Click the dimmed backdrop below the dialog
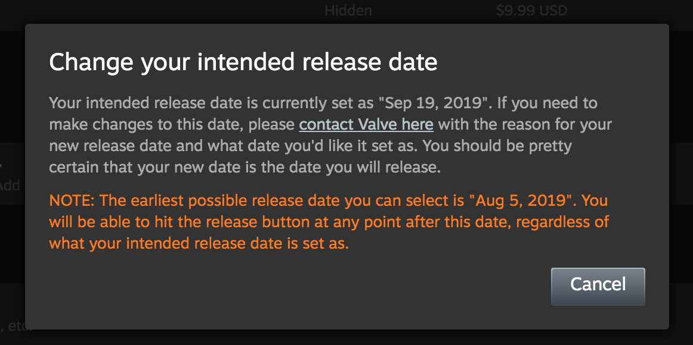 346,337
